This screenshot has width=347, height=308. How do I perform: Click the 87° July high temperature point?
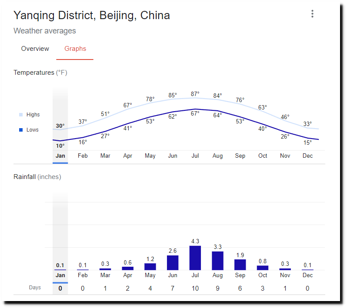pyautogui.click(x=195, y=94)
